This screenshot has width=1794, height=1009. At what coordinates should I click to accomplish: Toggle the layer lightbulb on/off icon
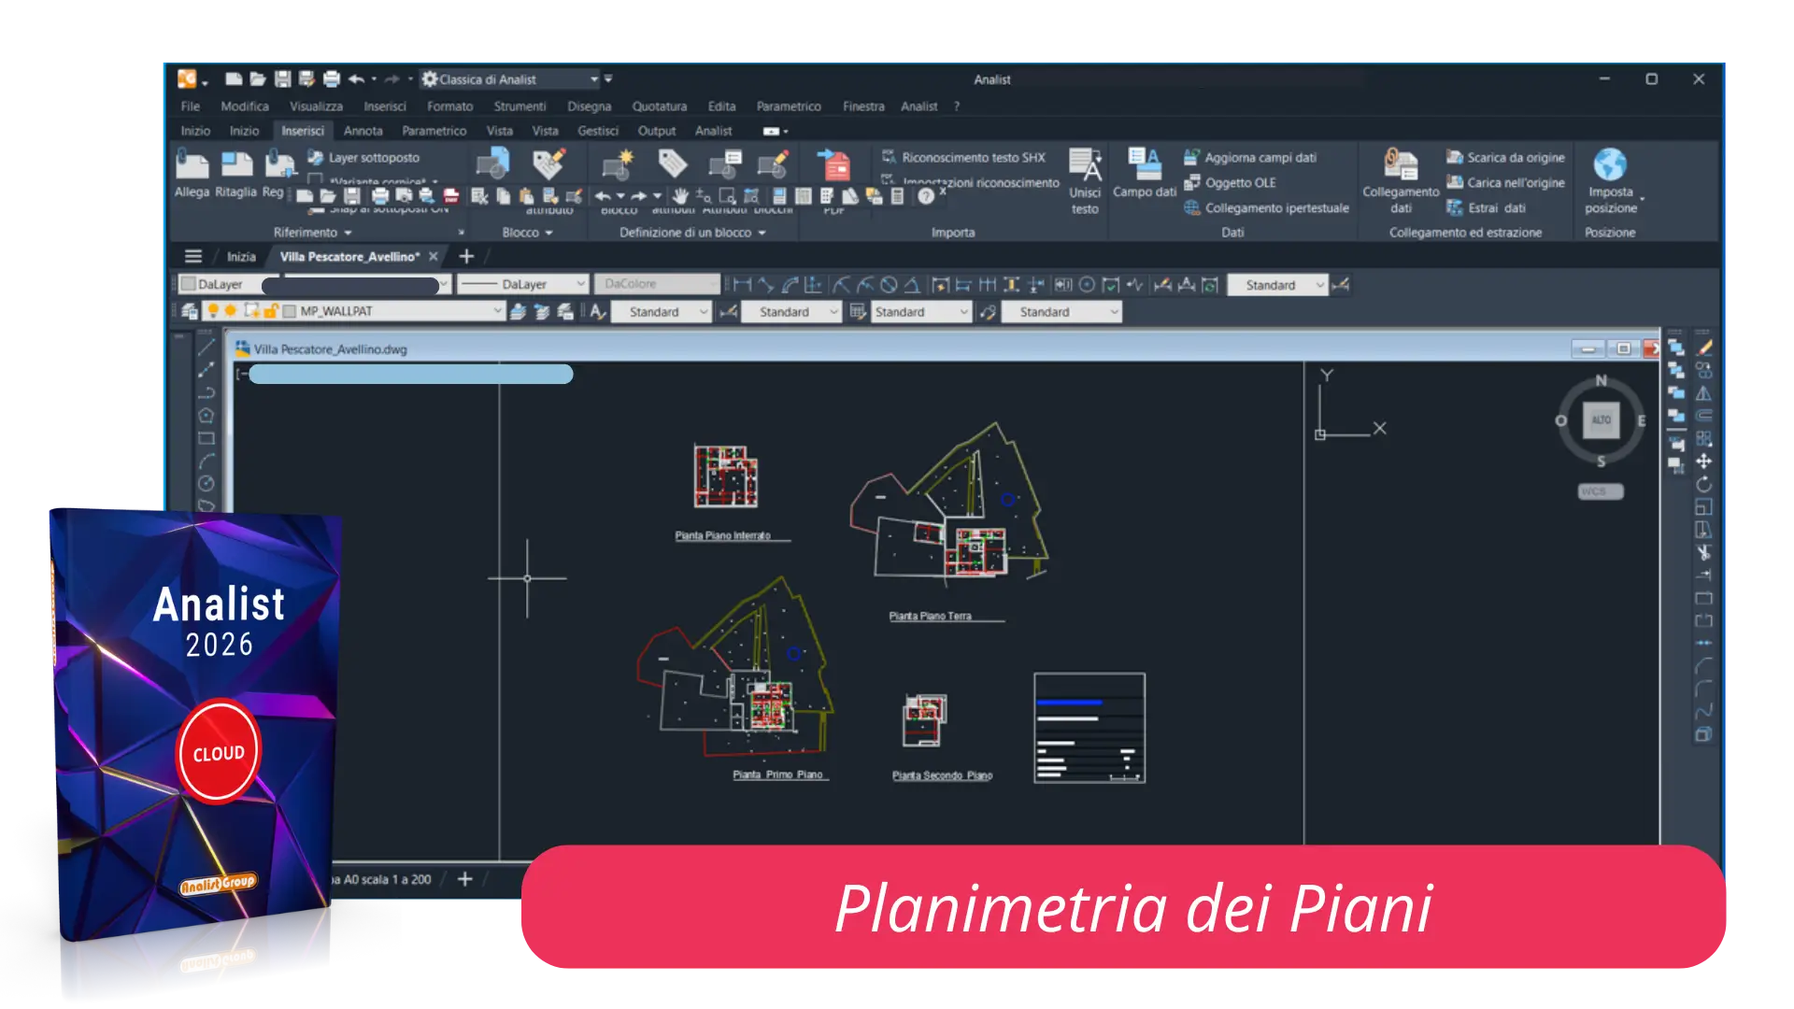click(213, 311)
